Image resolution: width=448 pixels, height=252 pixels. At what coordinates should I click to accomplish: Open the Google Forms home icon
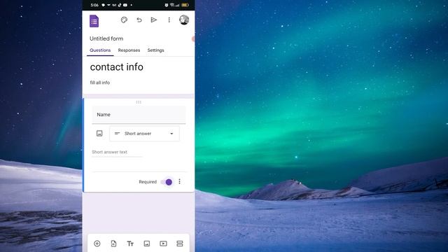click(x=94, y=21)
